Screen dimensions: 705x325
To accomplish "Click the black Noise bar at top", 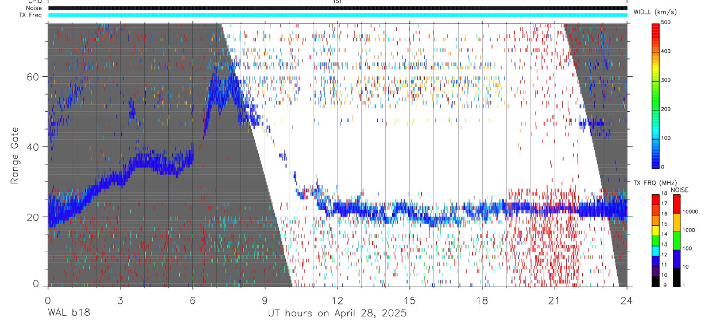I will click(338, 8).
